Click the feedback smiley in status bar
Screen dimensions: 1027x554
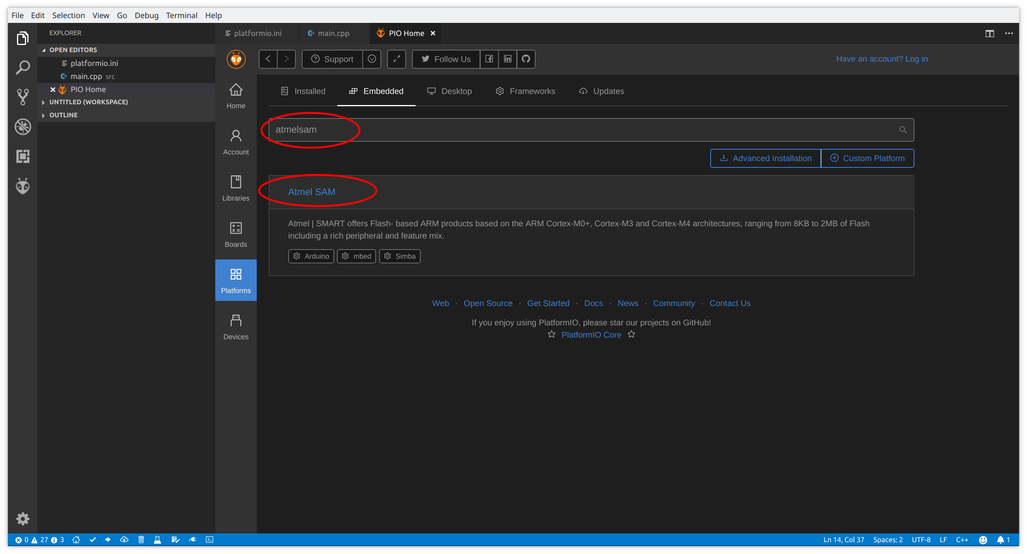coord(983,539)
